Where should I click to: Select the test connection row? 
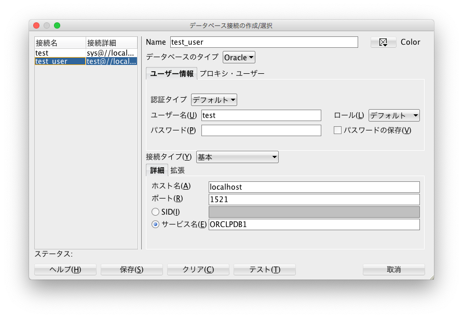[86, 53]
